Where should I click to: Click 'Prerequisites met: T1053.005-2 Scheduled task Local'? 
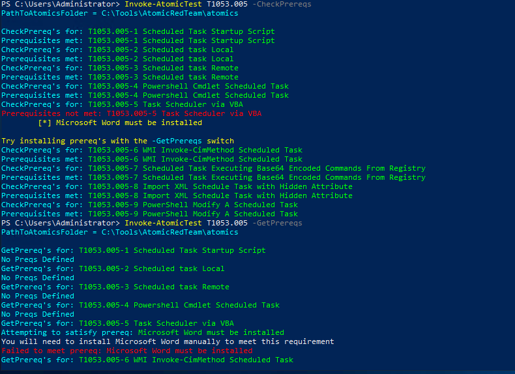point(117,59)
